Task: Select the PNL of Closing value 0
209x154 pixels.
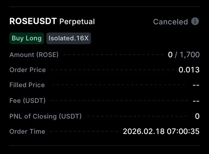Action: point(197,116)
